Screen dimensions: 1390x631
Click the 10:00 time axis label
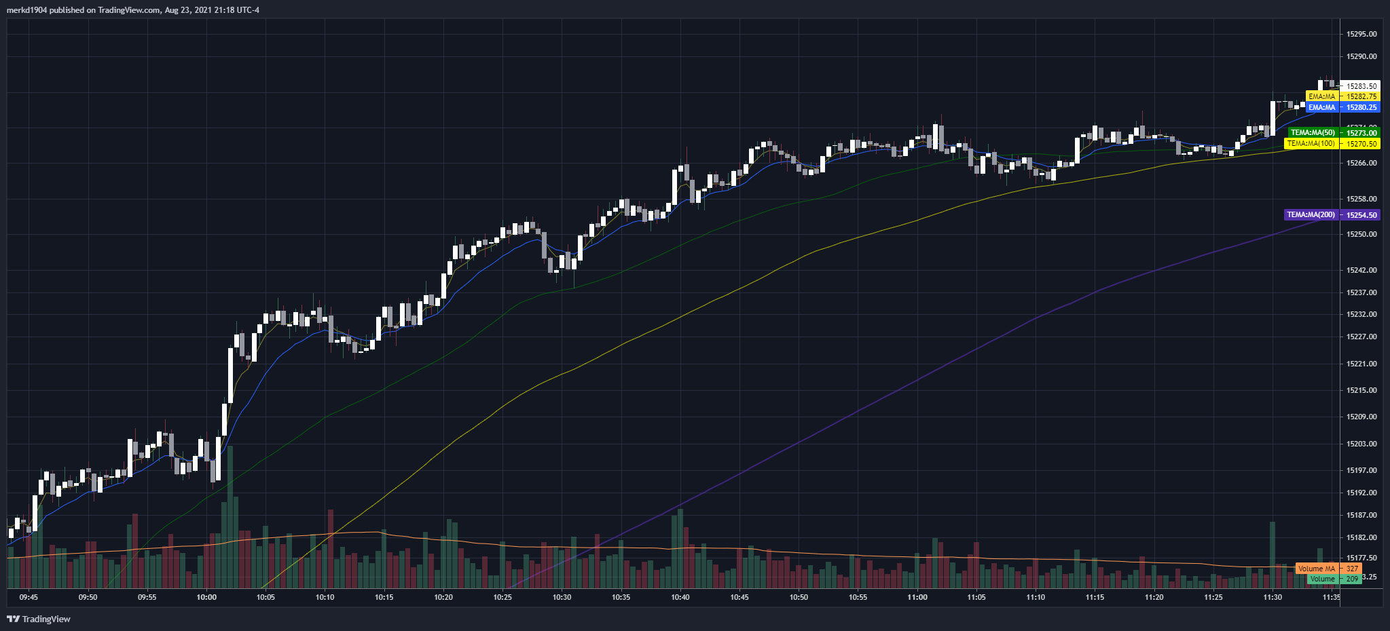tap(206, 597)
